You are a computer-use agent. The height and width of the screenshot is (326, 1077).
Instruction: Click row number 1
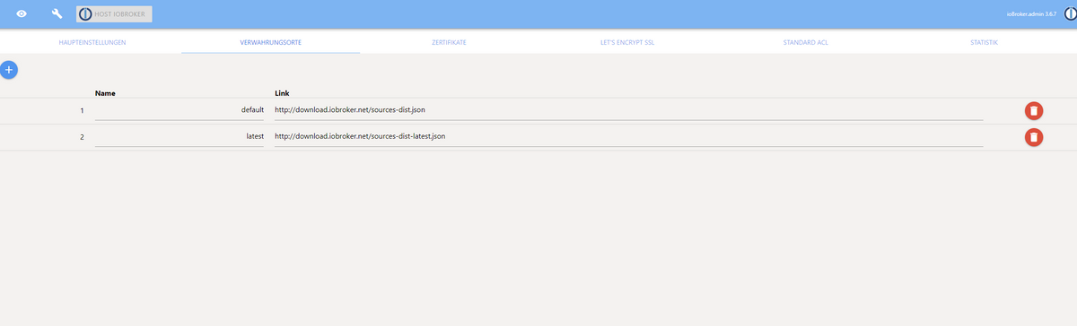(82, 111)
